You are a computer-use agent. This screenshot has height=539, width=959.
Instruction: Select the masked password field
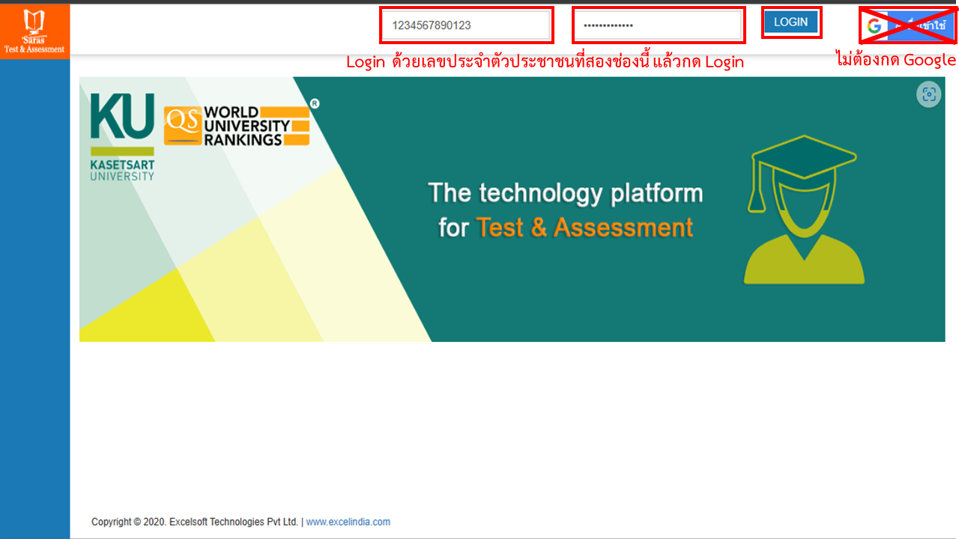coord(657,25)
